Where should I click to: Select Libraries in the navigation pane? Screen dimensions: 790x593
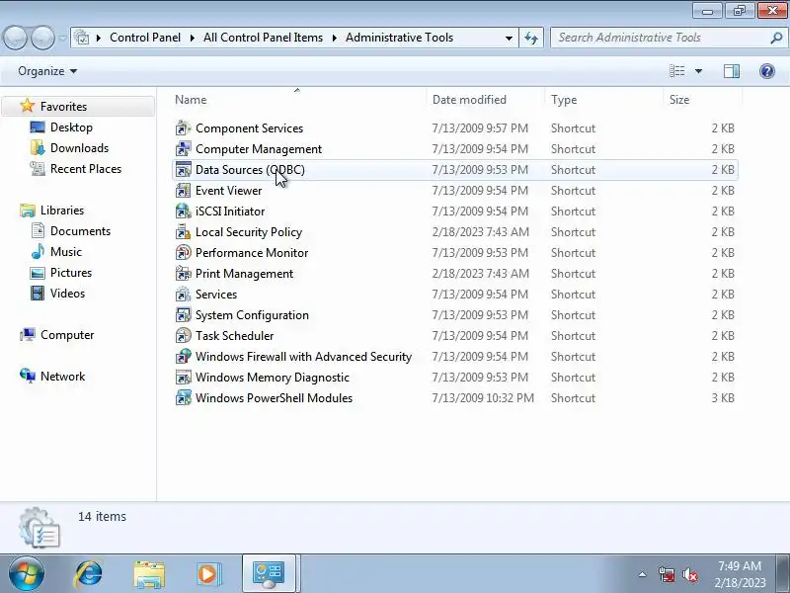[62, 210]
